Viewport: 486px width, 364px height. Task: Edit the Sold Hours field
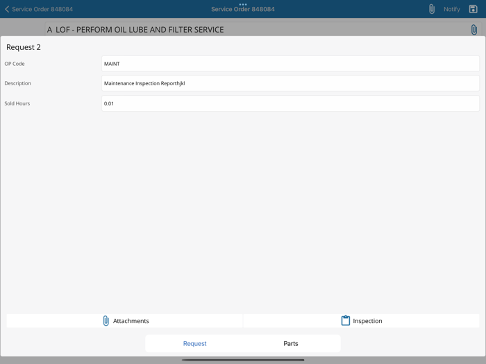point(290,103)
